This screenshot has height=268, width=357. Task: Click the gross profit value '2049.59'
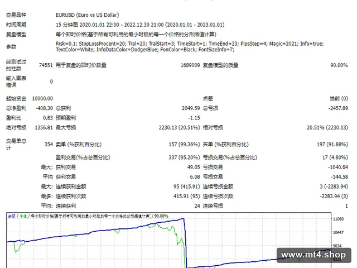191,108
